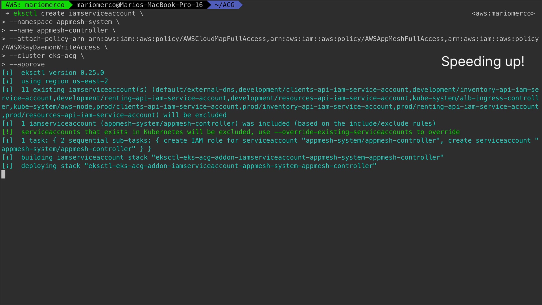Click the Speeding up! overlay text
This screenshot has width=542, height=305.
click(483, 61)
